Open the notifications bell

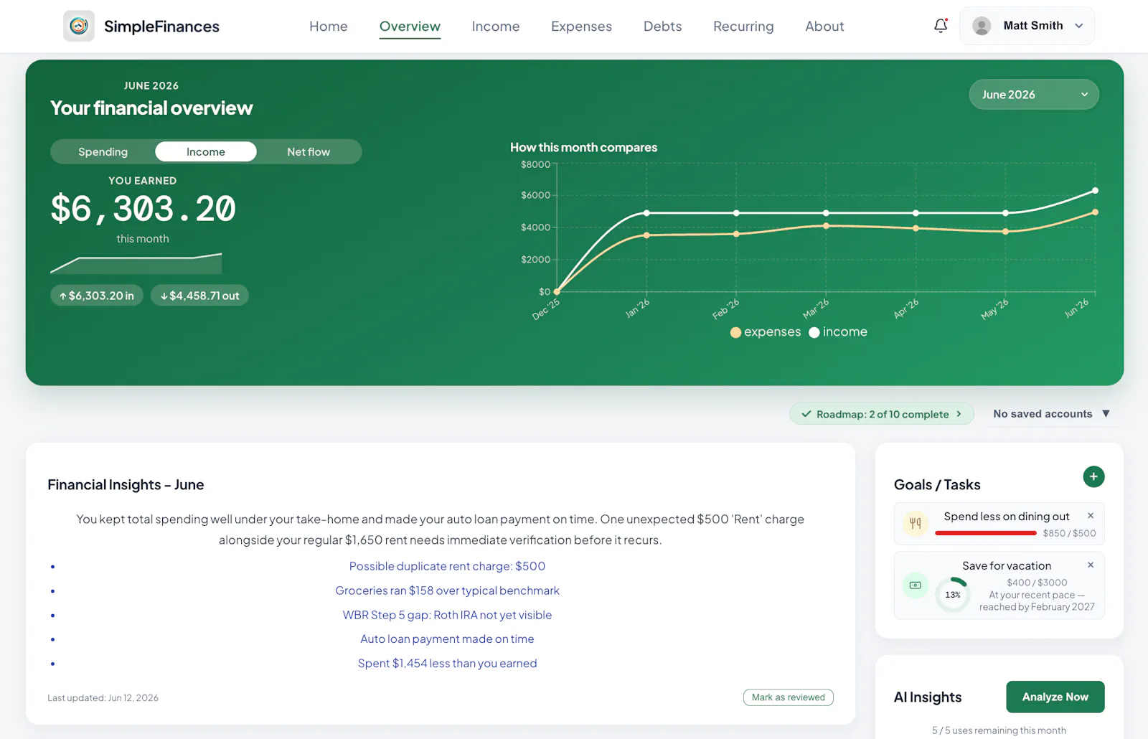coord(941,26)
